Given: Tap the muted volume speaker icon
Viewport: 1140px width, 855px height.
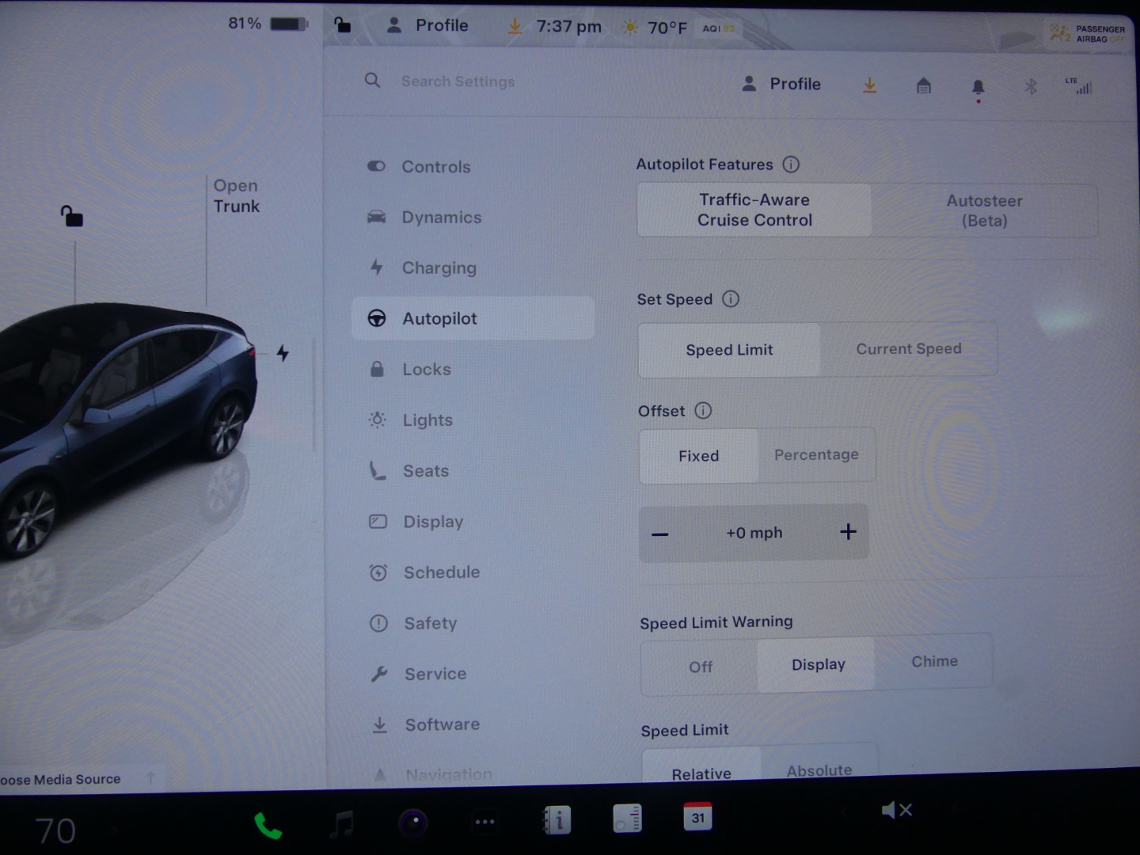Looking at the screenshot, I should pyautogui.click(x=896, y=810).
